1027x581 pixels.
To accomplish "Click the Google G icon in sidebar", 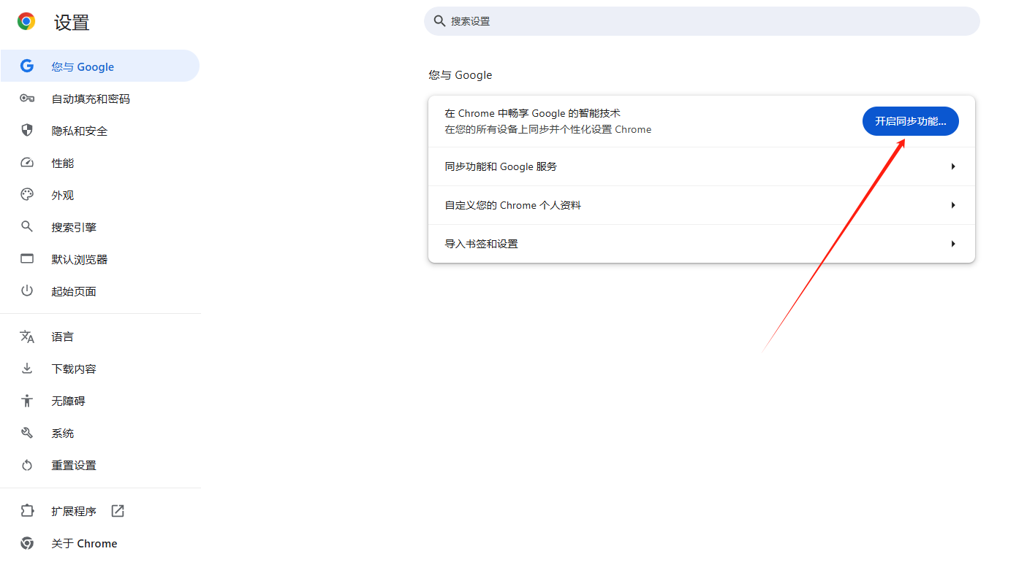I will click(x=27, y=66).
